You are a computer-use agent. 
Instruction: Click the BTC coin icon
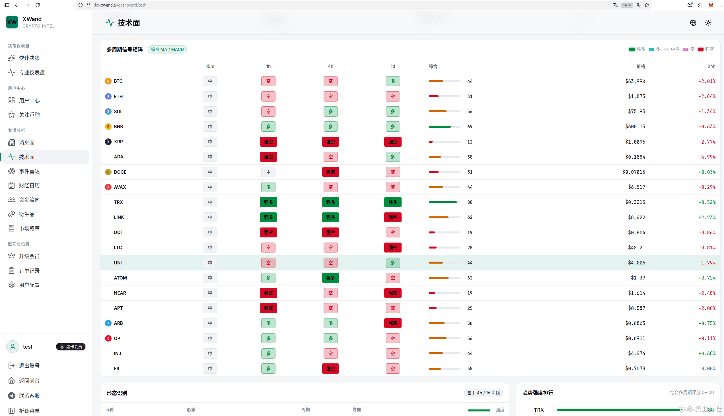point(108,81)
